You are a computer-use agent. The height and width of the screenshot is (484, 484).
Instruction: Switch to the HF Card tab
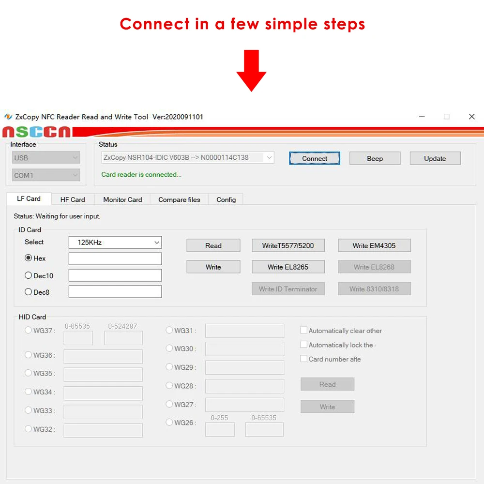[x=73, y=200]
